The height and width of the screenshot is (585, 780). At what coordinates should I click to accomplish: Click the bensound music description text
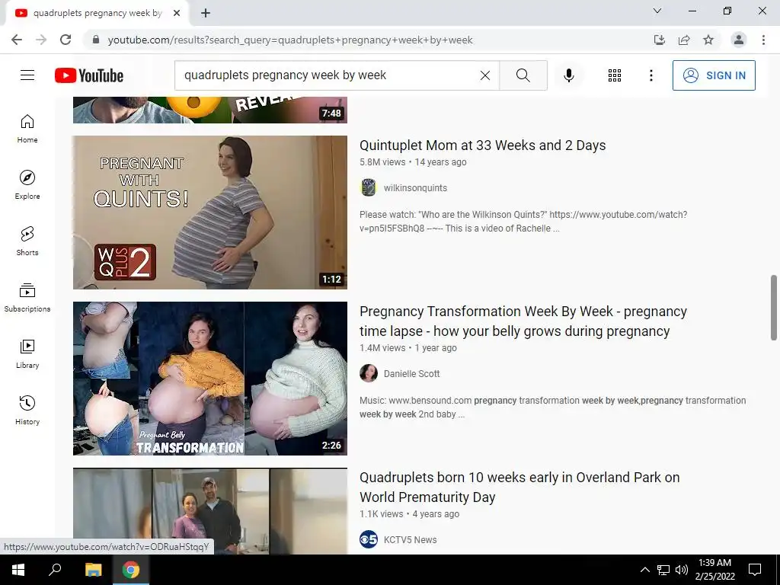click(553, 407)
